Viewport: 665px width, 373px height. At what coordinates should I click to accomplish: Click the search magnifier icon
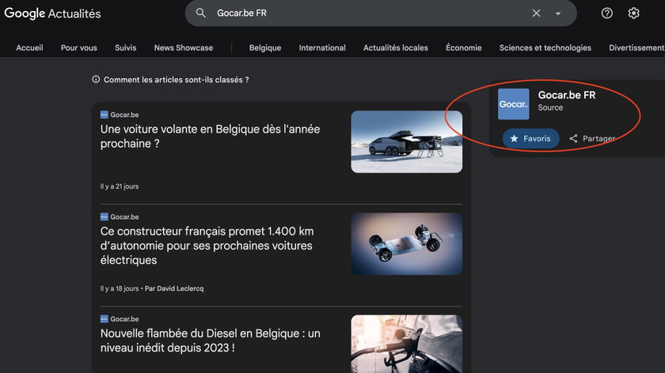(x=200, y=13)
